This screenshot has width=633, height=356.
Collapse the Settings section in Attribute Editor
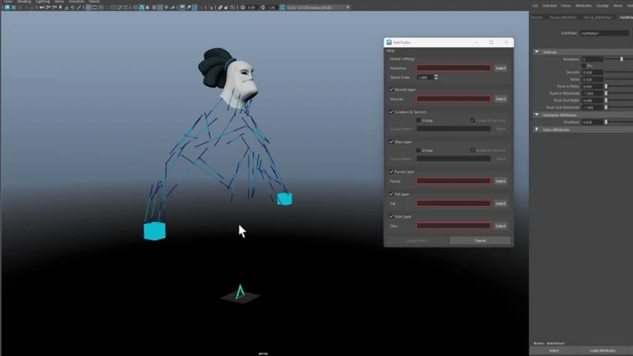(537, 52)
